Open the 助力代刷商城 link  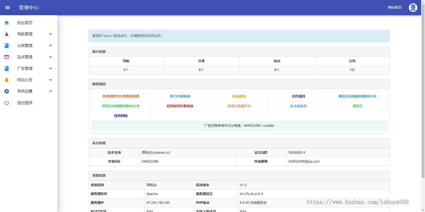(x=180, y=96)
